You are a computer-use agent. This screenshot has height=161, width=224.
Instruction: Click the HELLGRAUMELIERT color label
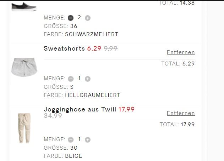(x=93, y=95)
